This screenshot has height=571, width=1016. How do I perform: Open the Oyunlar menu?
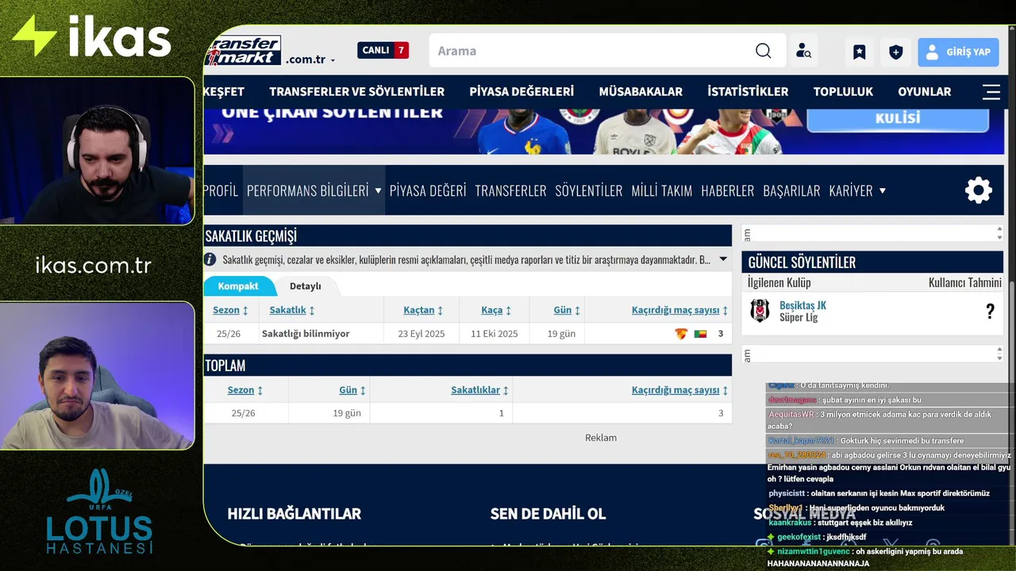coord(924,91)
